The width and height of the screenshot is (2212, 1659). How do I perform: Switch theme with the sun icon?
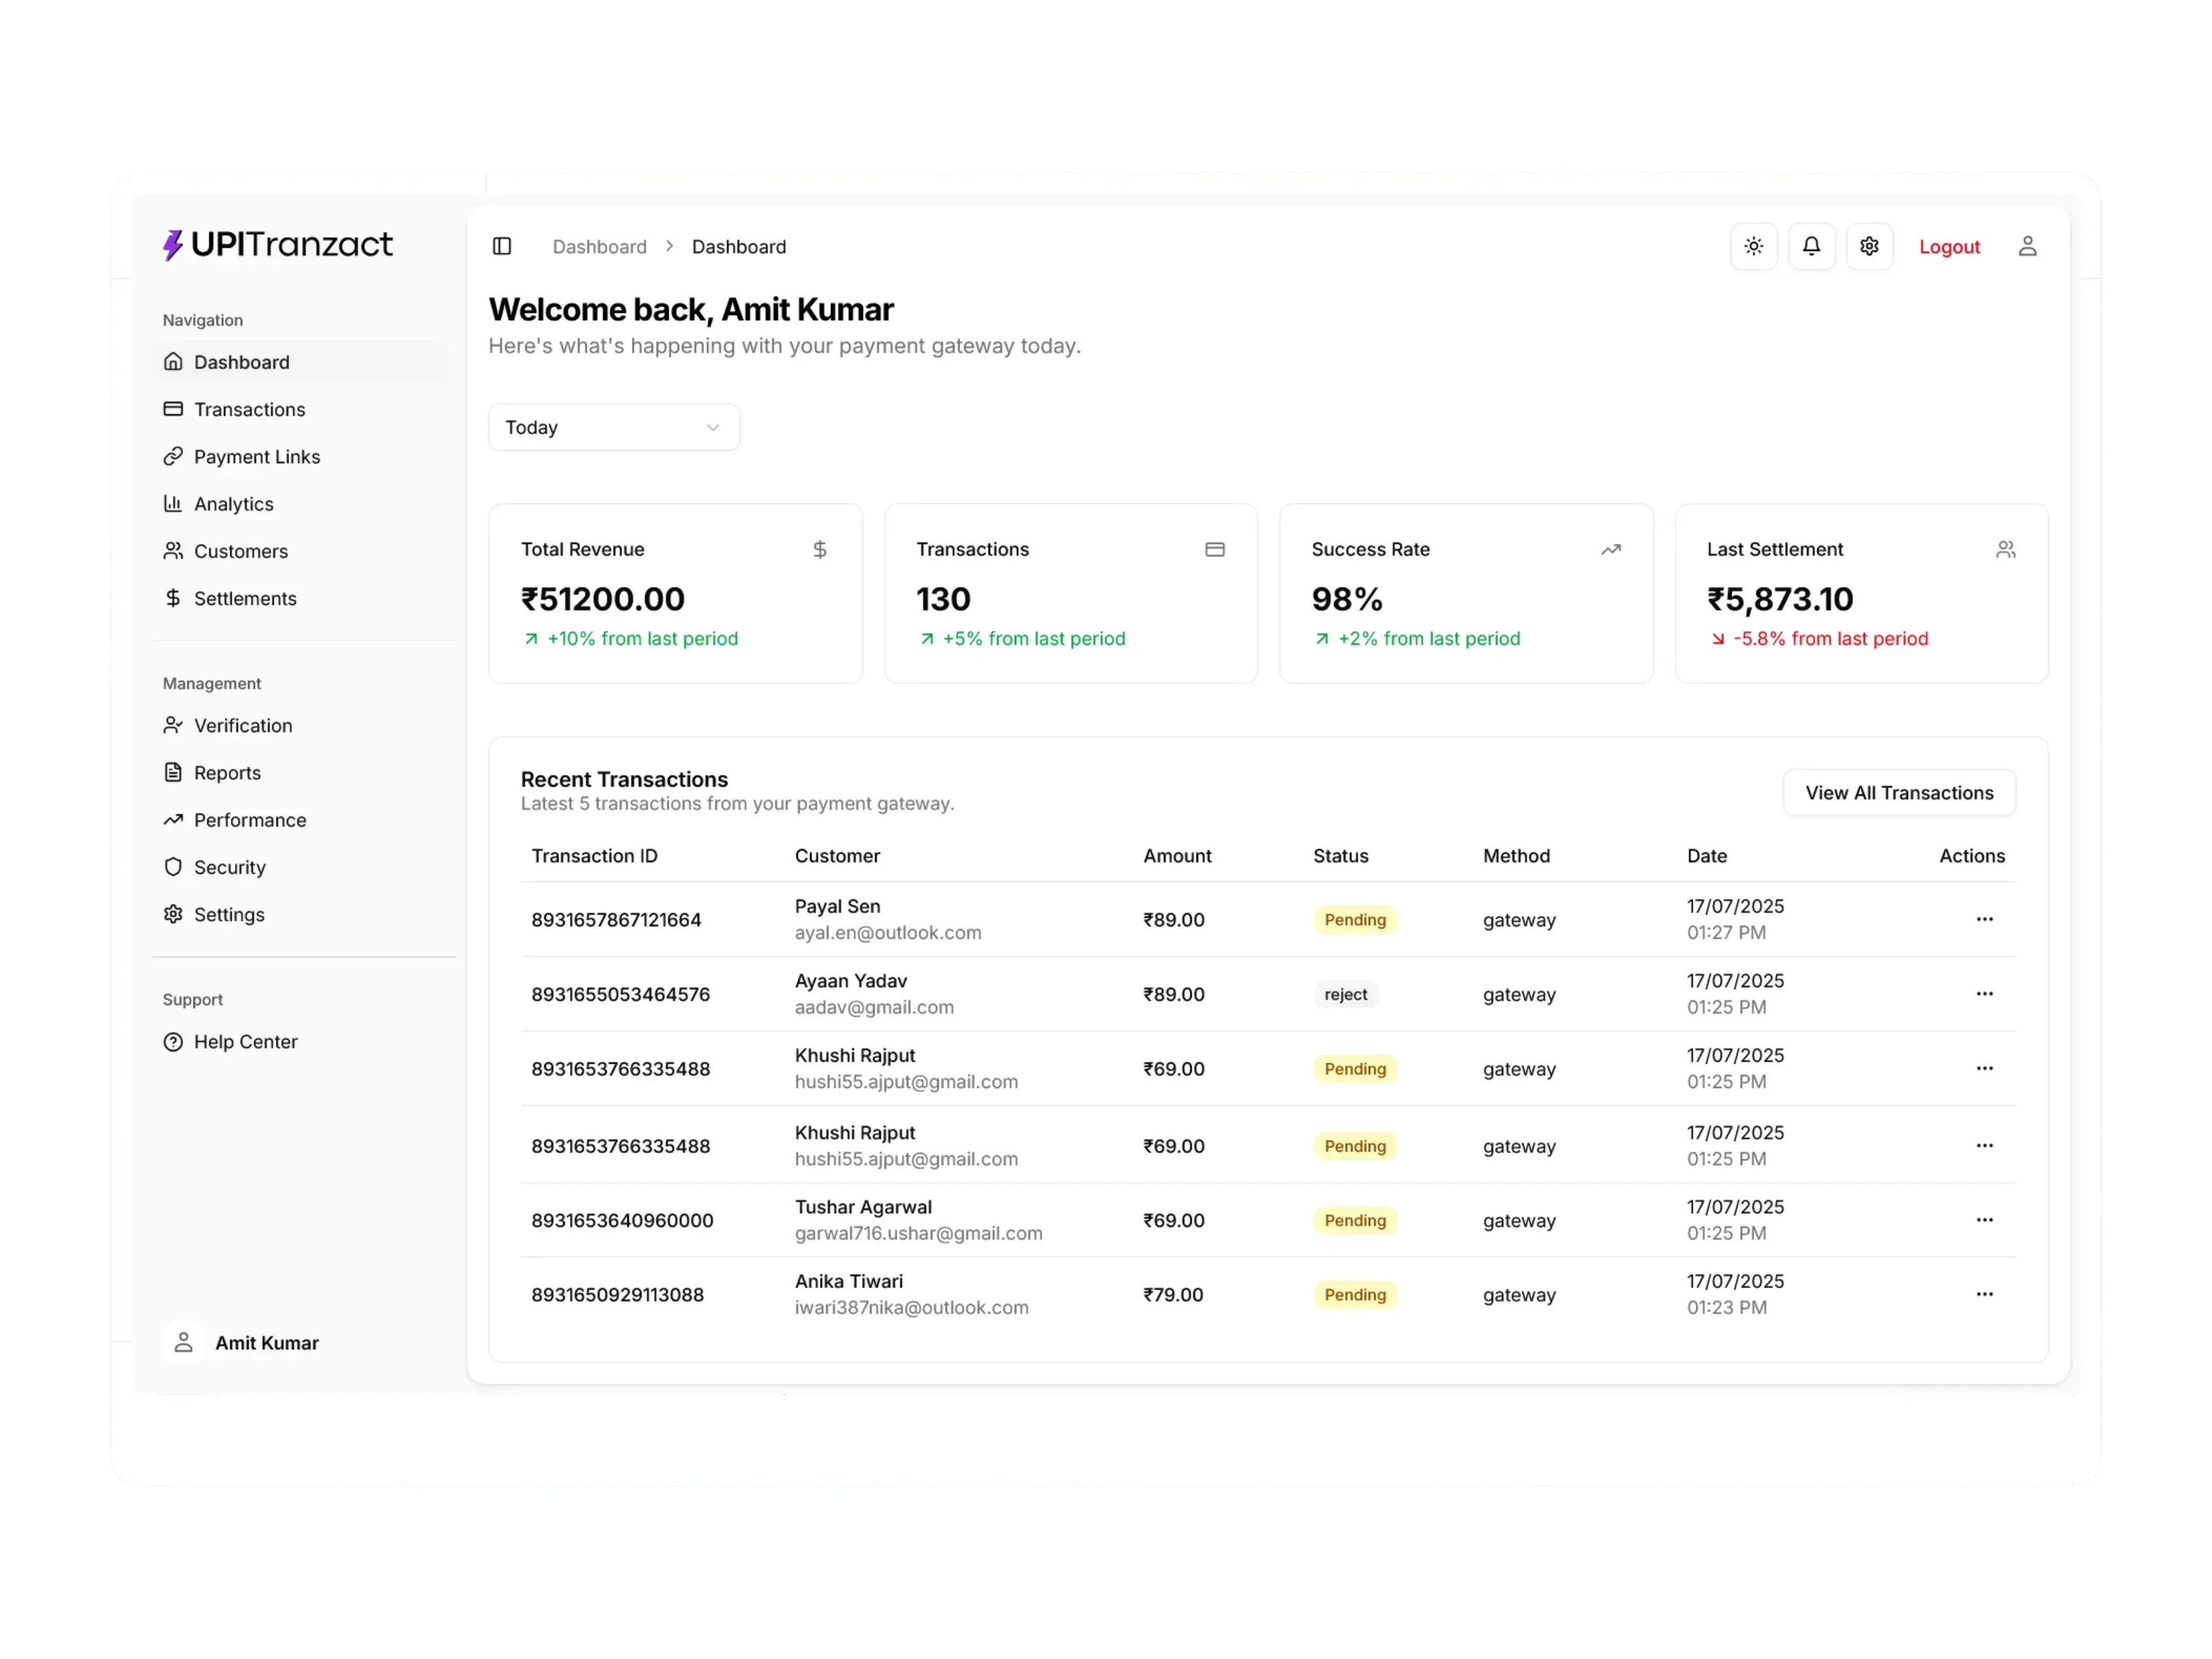[1753, 246]
